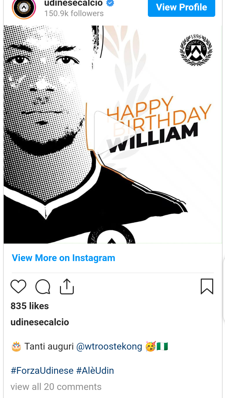Screen dimensions: 225x398
Task: Like the post with the heart icon
Action: click(18, 287)
